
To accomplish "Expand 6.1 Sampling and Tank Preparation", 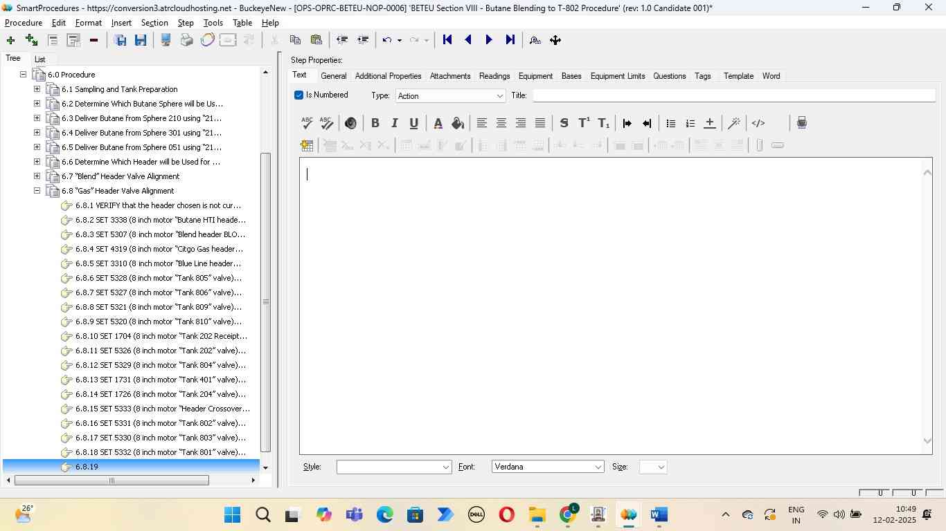I will (x=37, y=88).
